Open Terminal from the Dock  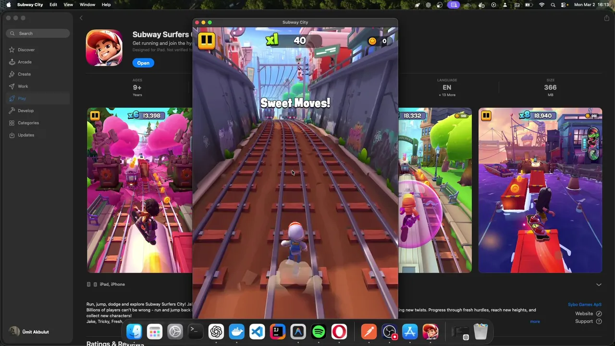pos(196,332)
